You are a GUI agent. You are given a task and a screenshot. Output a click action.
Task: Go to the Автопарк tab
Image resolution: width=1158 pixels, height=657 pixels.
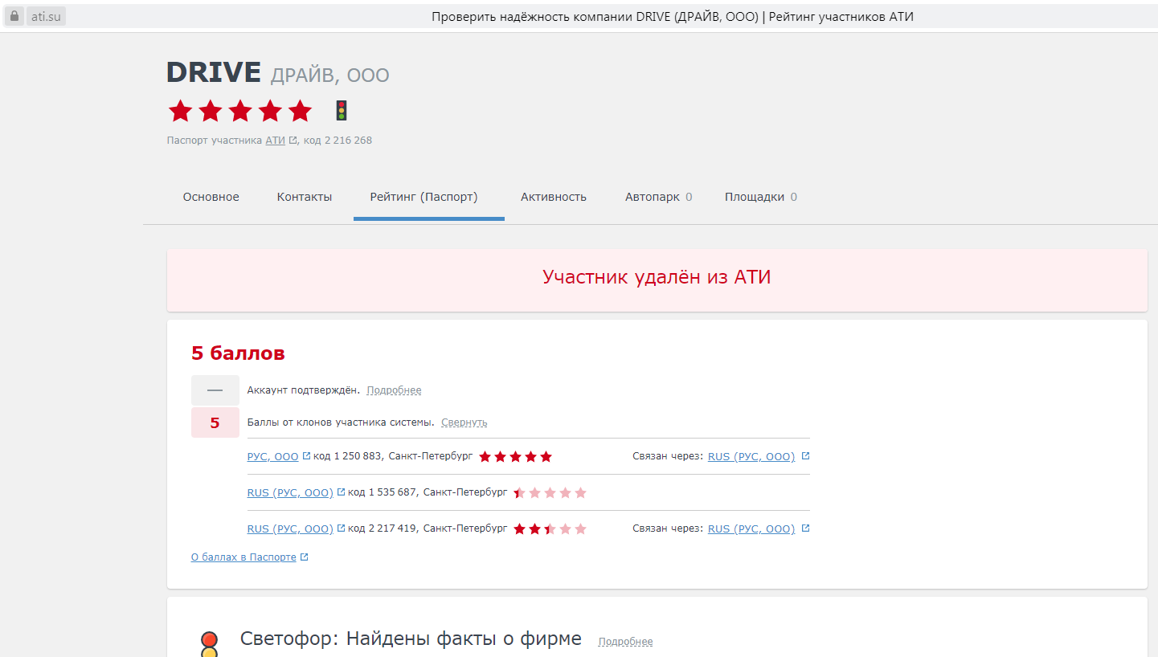[659, 197]
